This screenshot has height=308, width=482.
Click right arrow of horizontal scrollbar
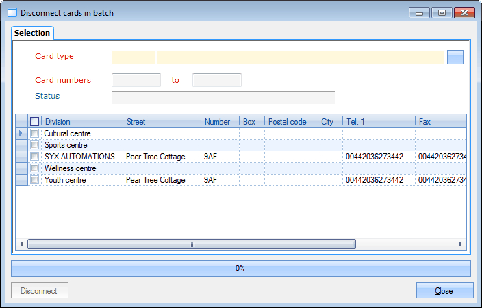pos(459,244)
